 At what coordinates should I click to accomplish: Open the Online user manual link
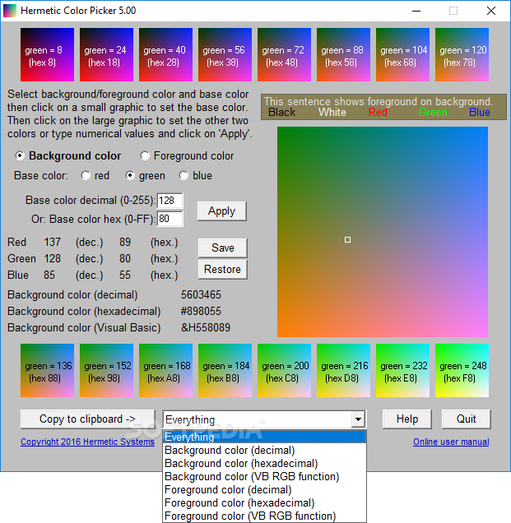click(451, 442)
